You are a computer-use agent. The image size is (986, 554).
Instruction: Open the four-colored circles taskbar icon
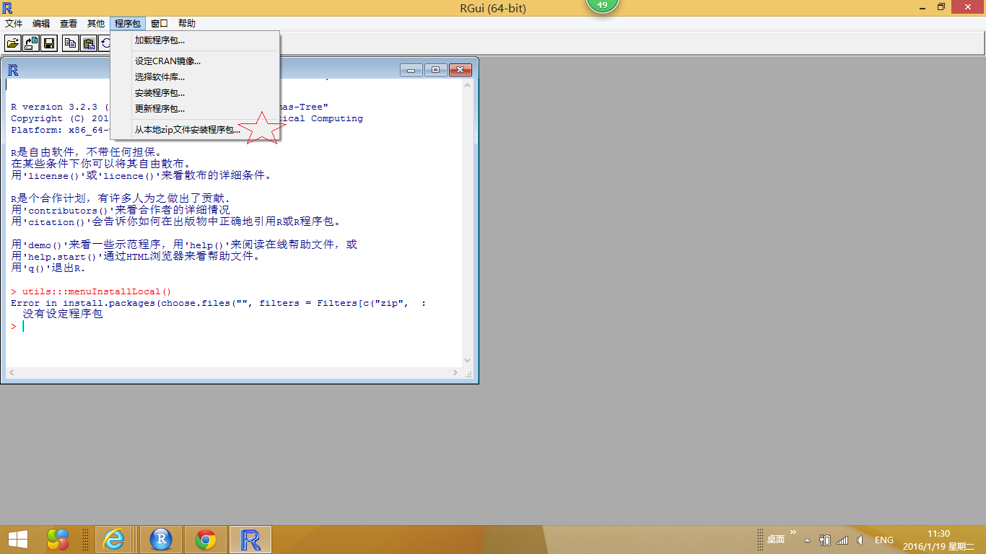pyautogui.click(x=58, y=540)
